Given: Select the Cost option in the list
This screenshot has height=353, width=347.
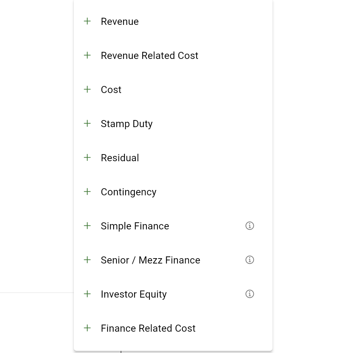Looking at the screenshot, I should tap(111, 90).
